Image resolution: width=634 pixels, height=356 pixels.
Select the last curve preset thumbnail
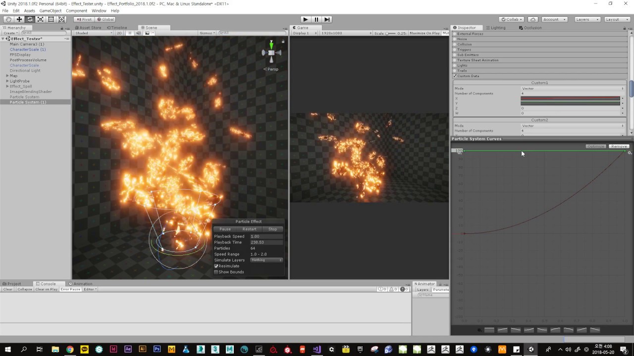[x=595, y=330]
